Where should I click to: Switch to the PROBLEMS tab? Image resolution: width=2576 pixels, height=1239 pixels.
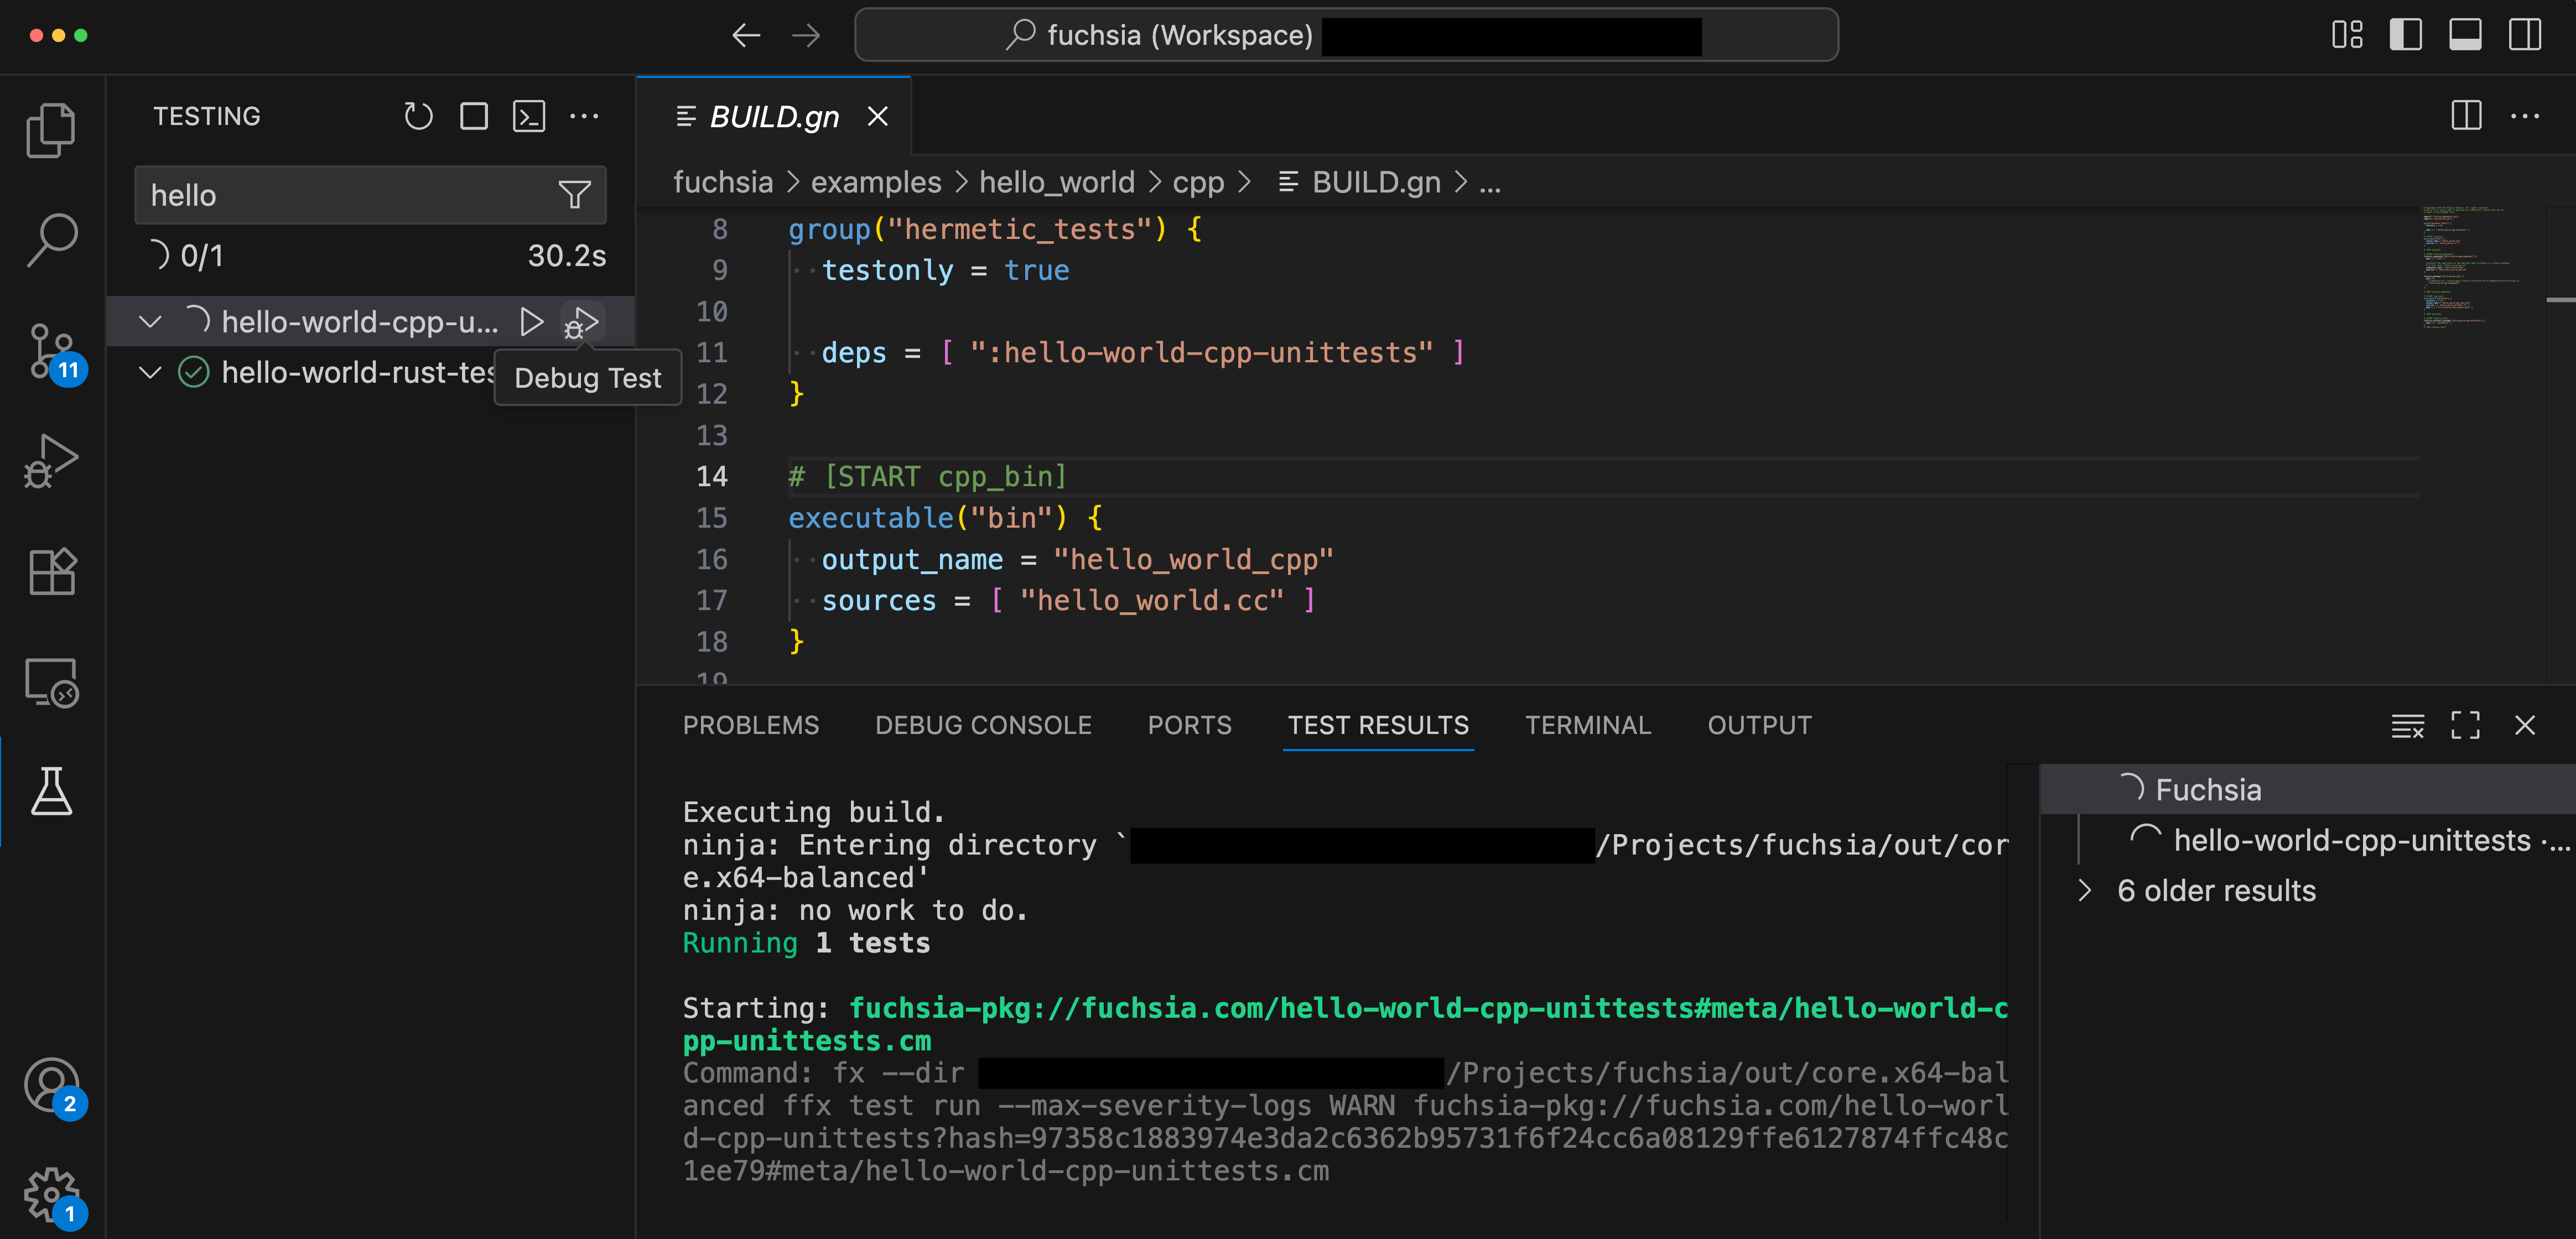click(x=751, y=725)
